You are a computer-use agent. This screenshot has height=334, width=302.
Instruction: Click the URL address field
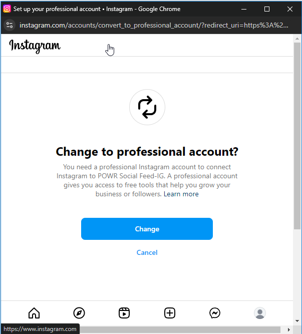click(x=154, y=26)
